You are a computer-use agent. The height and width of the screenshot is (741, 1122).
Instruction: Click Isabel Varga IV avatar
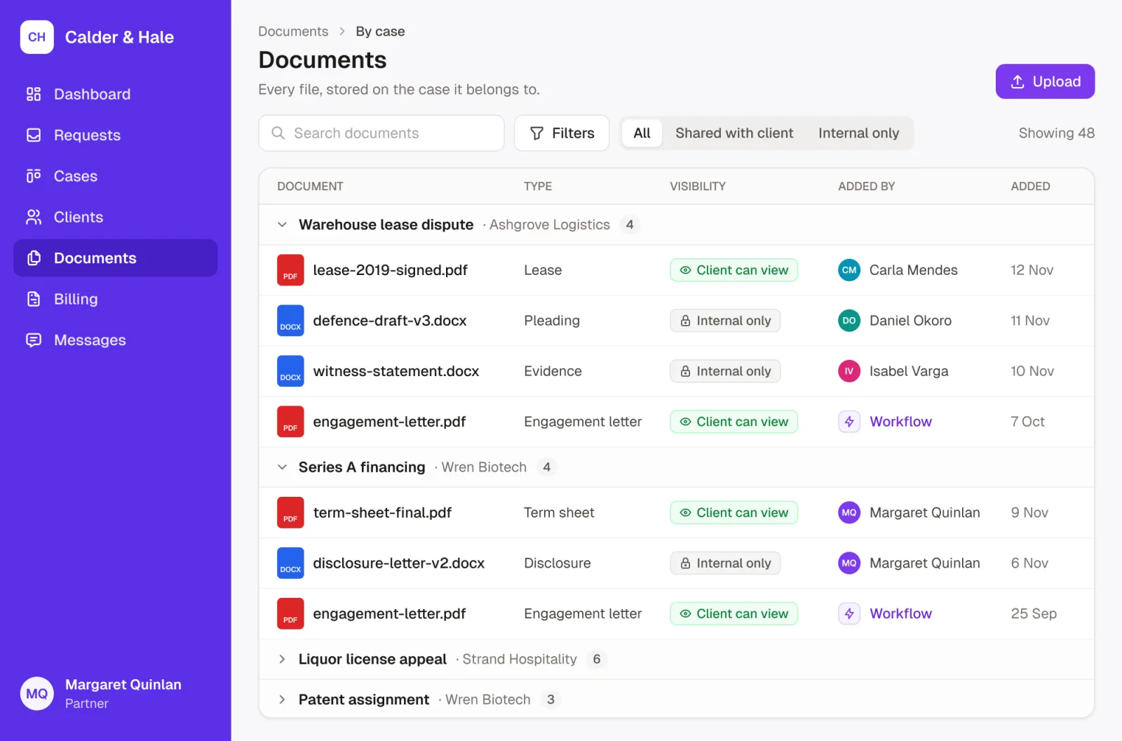(x=849, y=371)
